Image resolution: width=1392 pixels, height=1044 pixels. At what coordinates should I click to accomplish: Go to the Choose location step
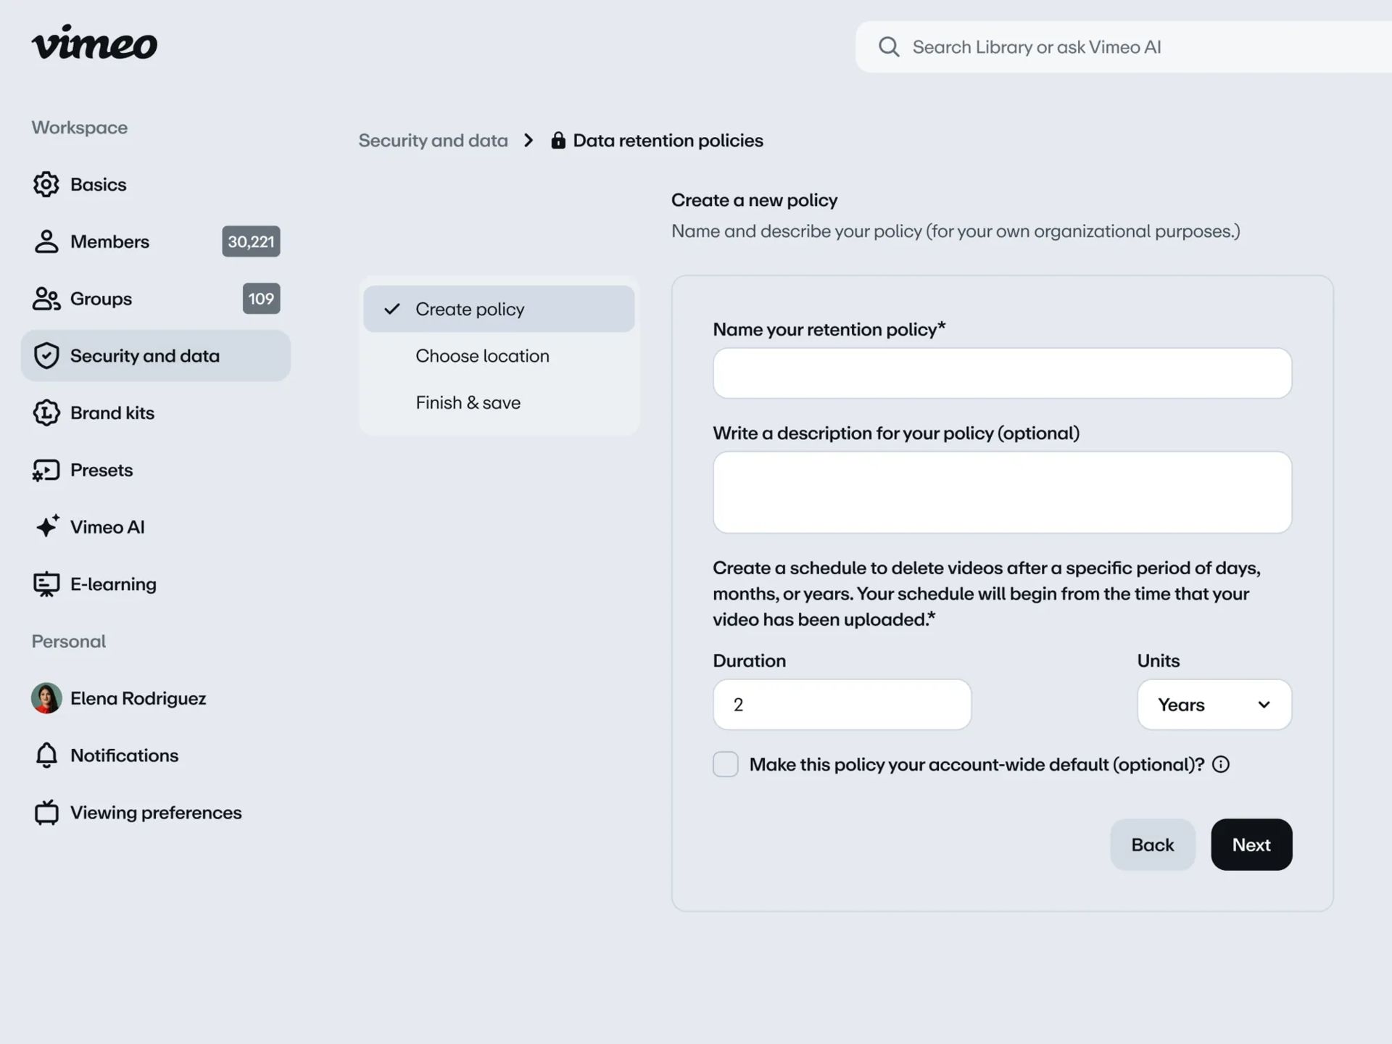[482, 356]
